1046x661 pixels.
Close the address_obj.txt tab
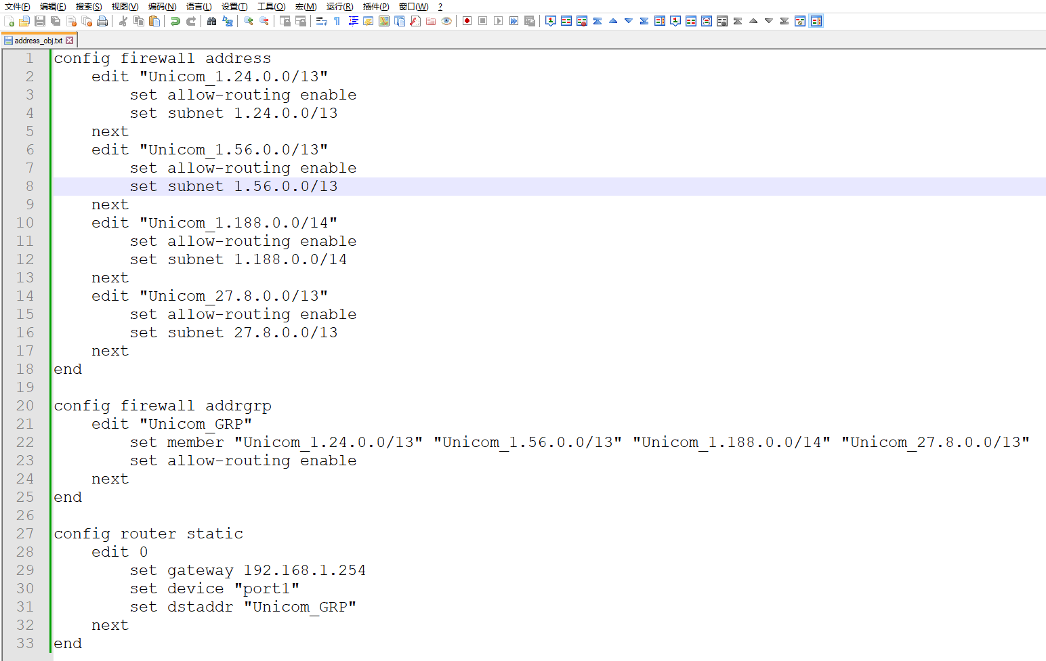[x=70, y=39]
